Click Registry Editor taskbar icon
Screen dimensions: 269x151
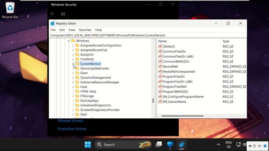[182, 144]
